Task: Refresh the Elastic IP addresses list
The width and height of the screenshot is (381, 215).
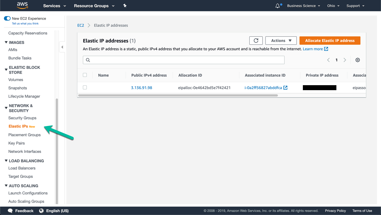Action: [256, 41]
